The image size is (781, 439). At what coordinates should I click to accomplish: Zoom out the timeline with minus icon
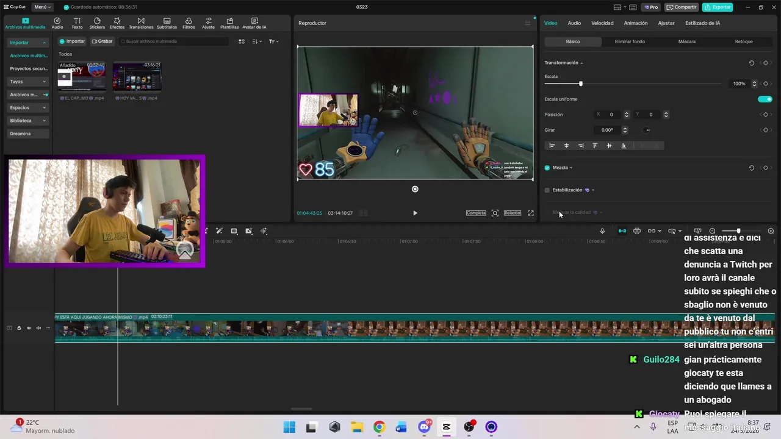(712, 231)
